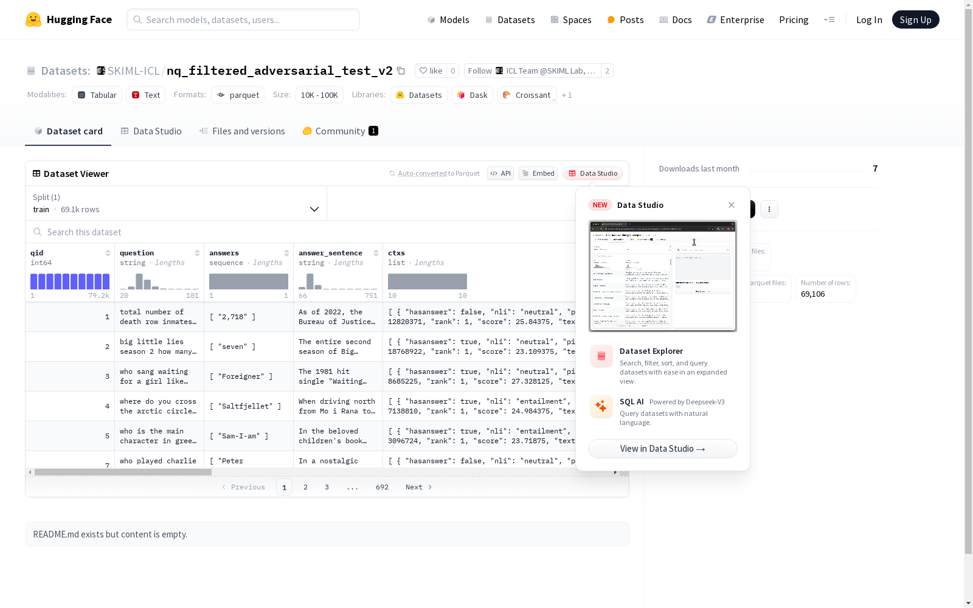Click the horizontal table scrollbar
Image resolution: width=973 pixels, height=608 pixels.
(x=123, y=472)
